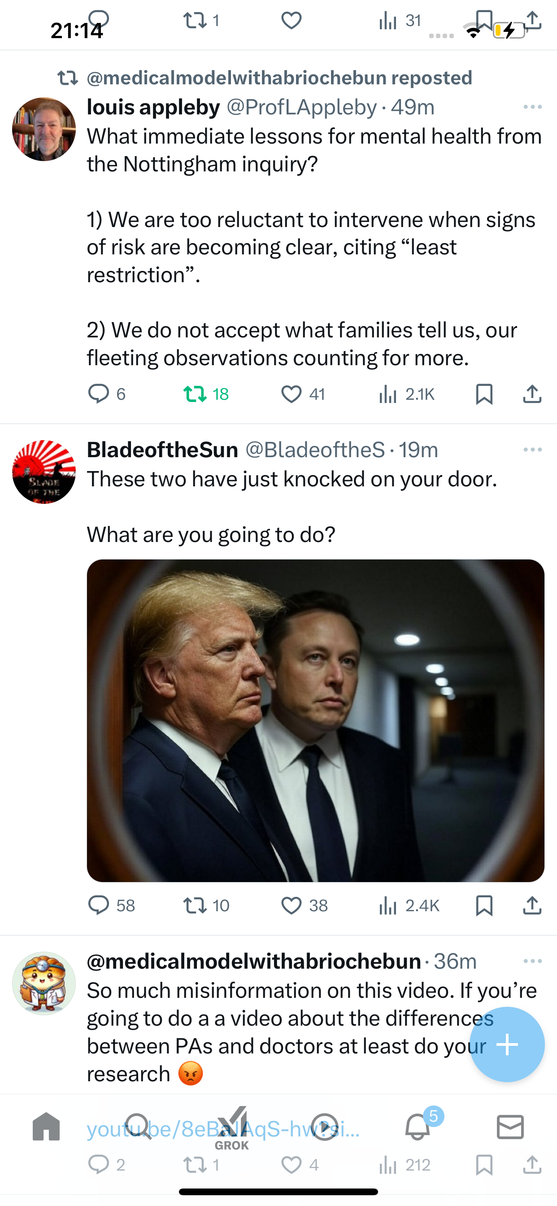The width and height of the screenshot is (557, 1206).
Task: Undo repost on louis appleby's post
Action: point(195,394)
